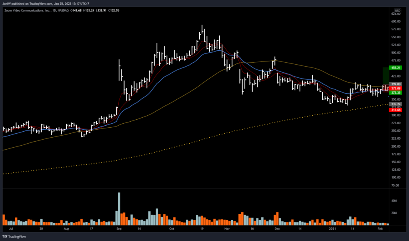Click the 2021 label on time axis

[333, 229]
